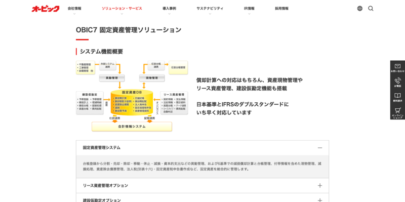
Task: Click the 建設仮勘定オプション accordion header
Action: point(202,198)
